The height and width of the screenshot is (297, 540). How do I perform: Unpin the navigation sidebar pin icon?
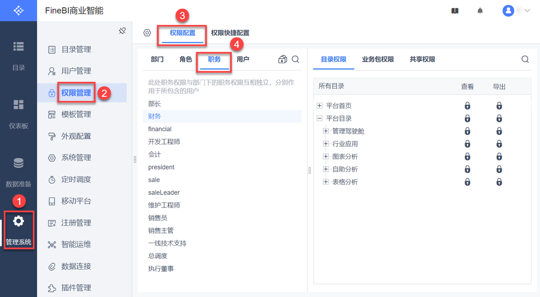(x=122, y=31)
